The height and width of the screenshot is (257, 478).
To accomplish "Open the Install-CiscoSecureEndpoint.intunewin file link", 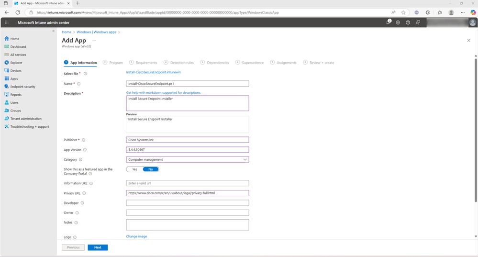I will [x=153, y=72].
